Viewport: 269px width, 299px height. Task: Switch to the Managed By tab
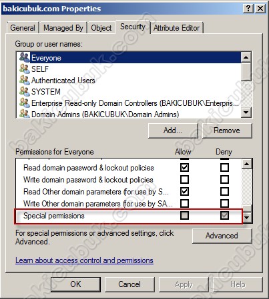(x=63, y=28)
